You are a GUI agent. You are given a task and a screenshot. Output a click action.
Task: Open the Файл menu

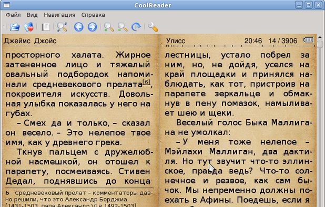pyautogui.click(x=13, y=15)
